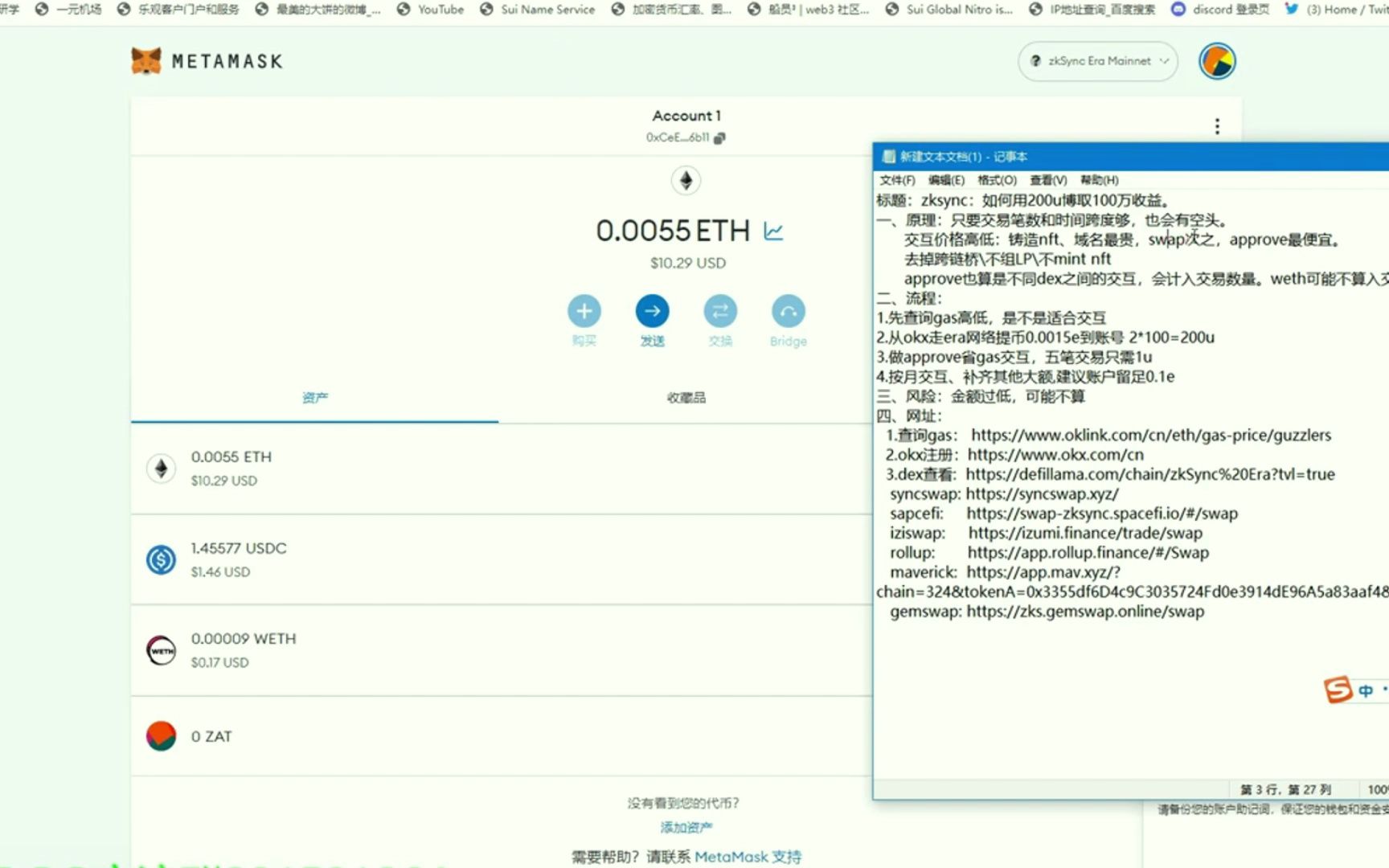Viewport: 1389px width, 868px height.
Task: Switch to the 收藏品 (Collectibles) tab
Action: coord(686,398)
